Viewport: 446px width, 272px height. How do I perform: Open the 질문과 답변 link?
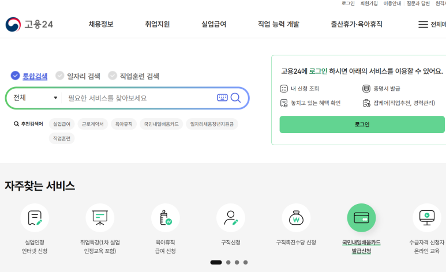click(x=418, y=3)
